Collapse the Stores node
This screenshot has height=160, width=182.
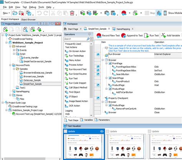tap(10, 95)
